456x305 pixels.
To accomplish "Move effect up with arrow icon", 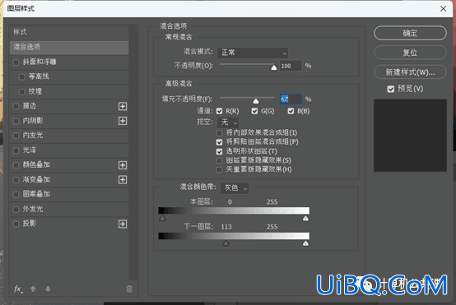I will point(33,289).
